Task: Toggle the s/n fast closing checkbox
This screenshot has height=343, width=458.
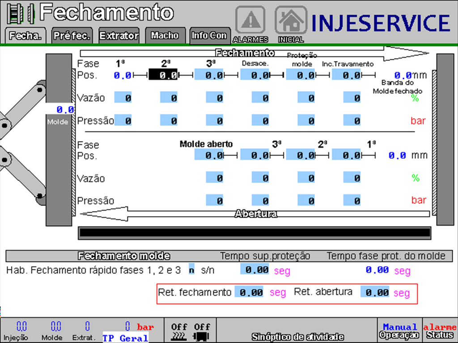Action: click(x=191, y=270)
